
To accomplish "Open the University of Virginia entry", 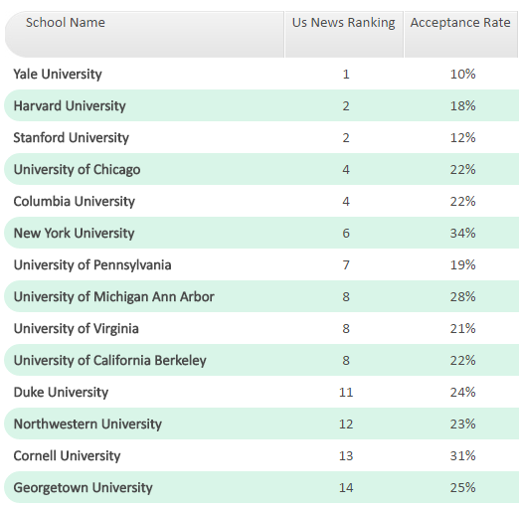I will coord(261,328).
